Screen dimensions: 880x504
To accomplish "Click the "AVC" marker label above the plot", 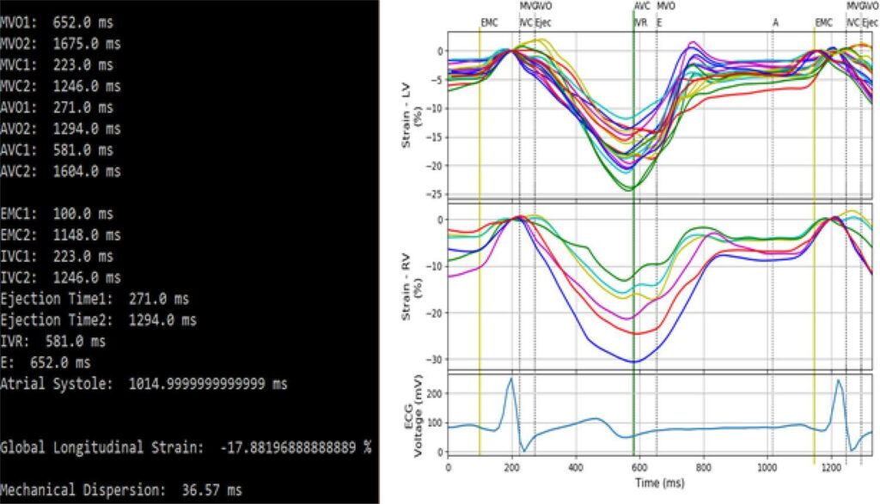I will [642, 6].
